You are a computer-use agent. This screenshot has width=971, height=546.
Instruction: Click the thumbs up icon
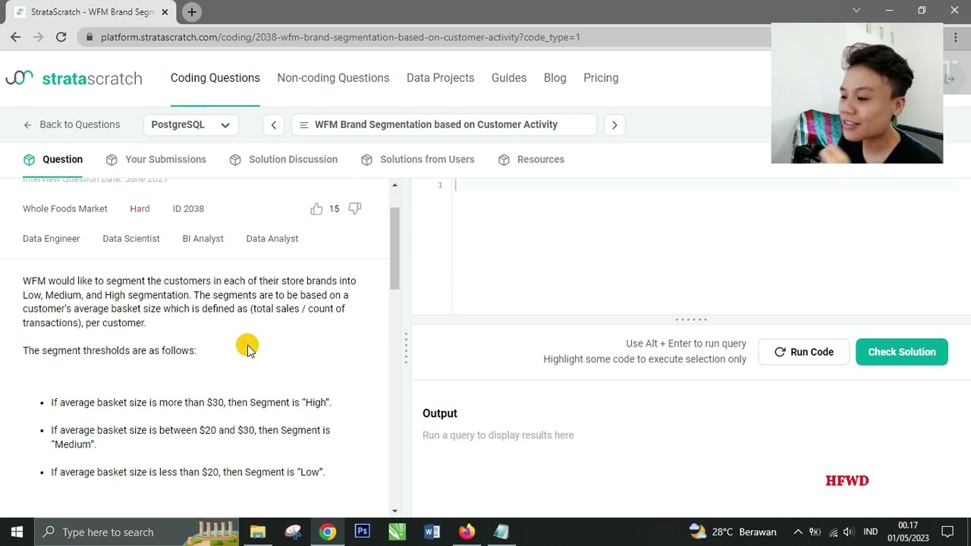(316, 209)
